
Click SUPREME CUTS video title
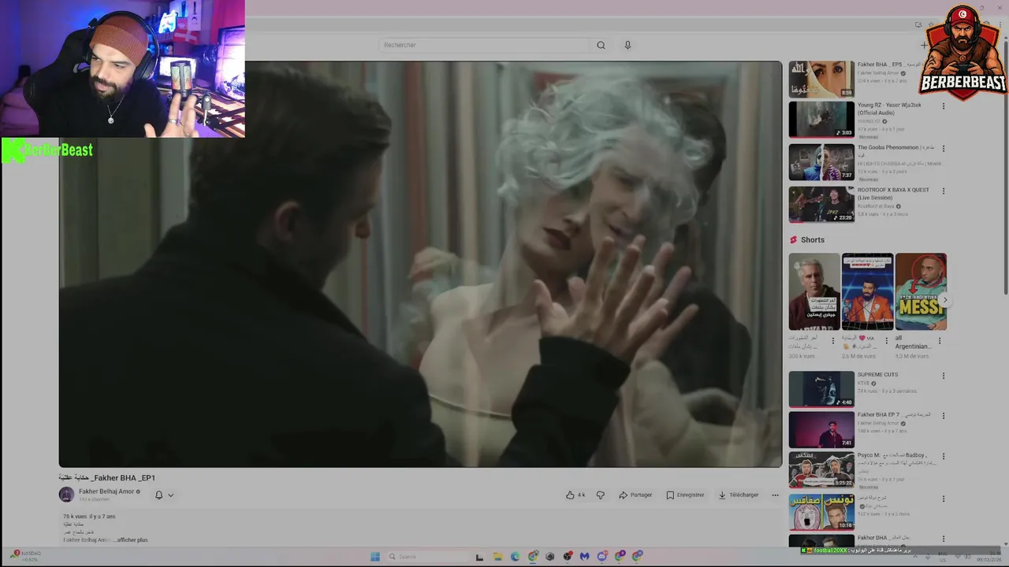(x=877, y=375)
